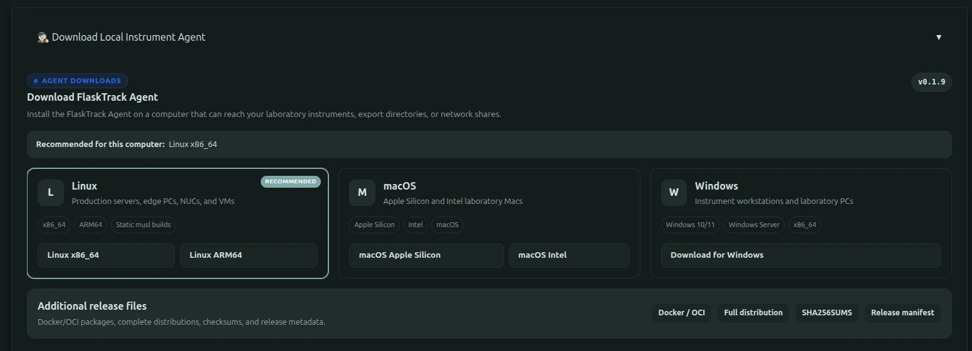The width and height of the screenshot is (972, 351).
Task: Click 'Production servers, edge PCs, NUCs, and VMs' text
Action: 154,201
